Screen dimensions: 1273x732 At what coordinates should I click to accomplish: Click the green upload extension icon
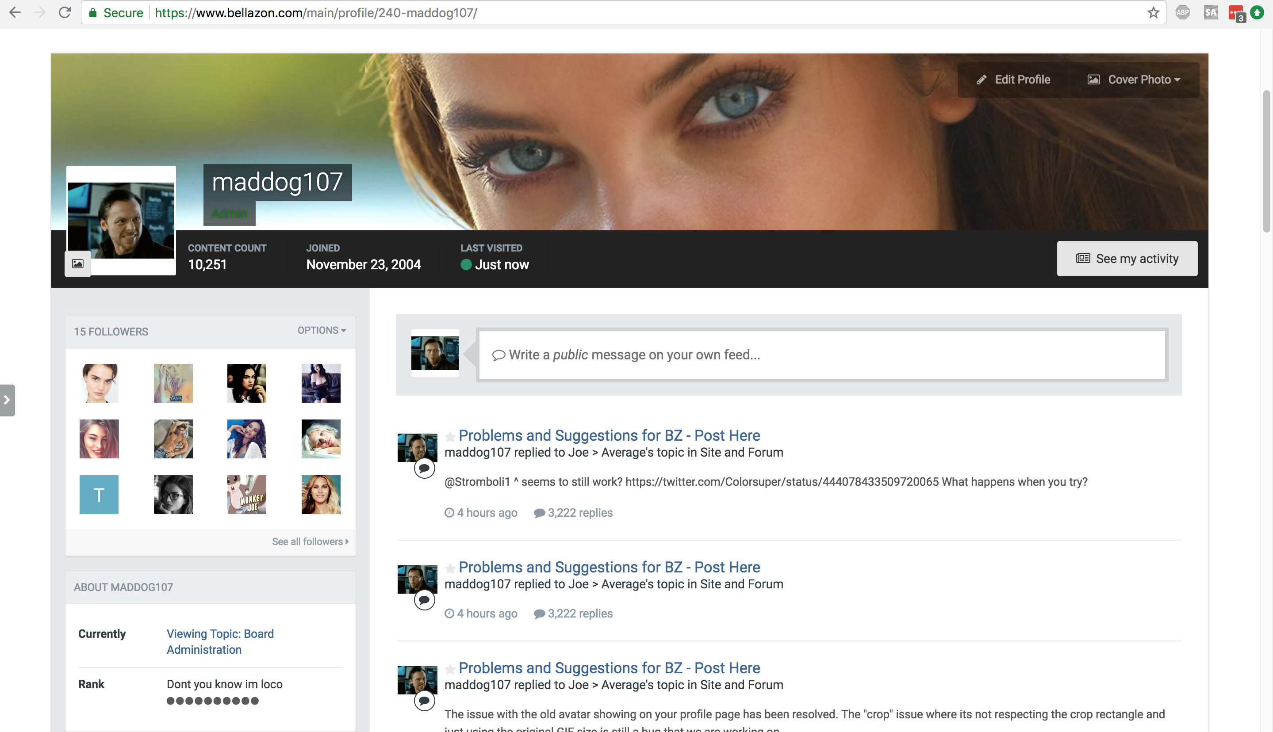click(x=1257, y=12)
